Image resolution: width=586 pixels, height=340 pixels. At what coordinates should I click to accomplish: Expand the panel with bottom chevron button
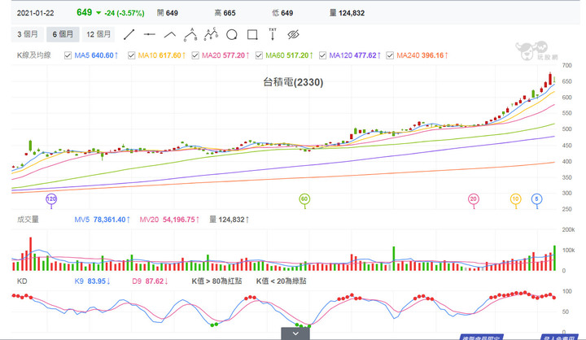coord(295,333)
